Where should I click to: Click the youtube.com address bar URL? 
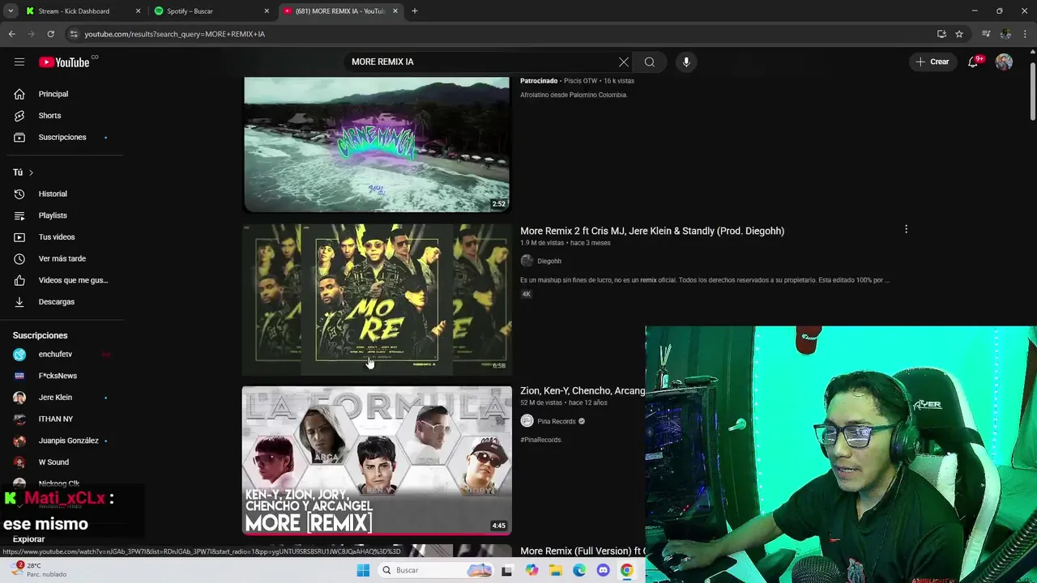175,34
